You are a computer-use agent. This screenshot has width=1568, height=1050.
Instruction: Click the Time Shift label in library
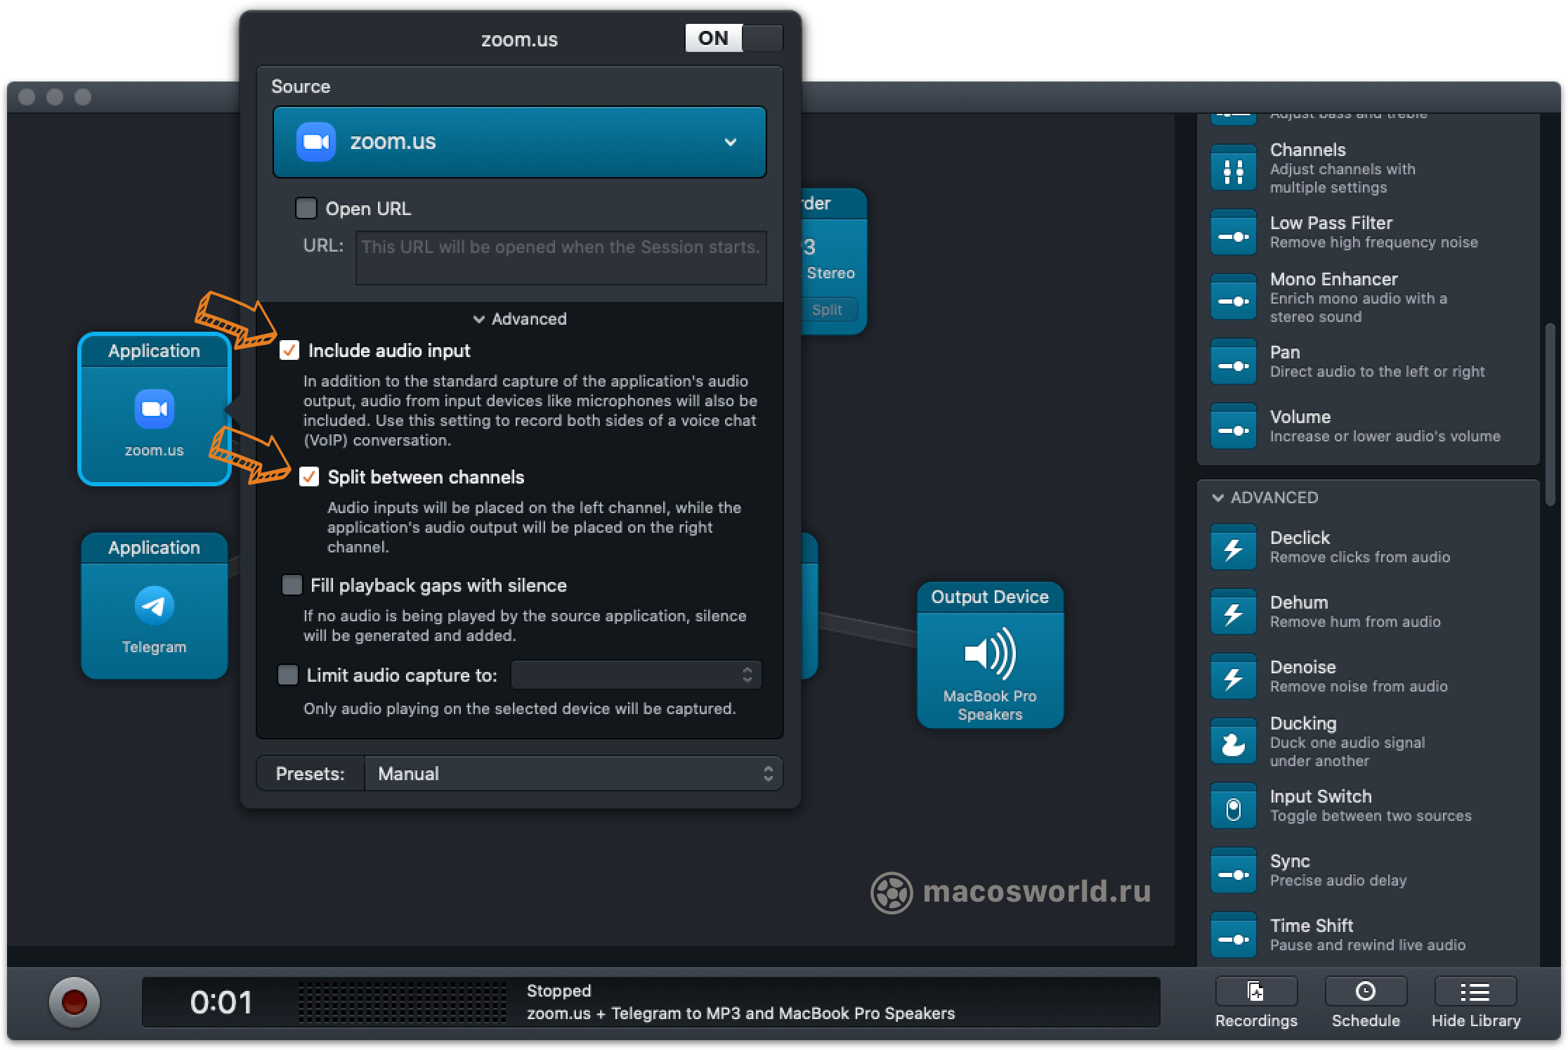(x=1312, y=926)
